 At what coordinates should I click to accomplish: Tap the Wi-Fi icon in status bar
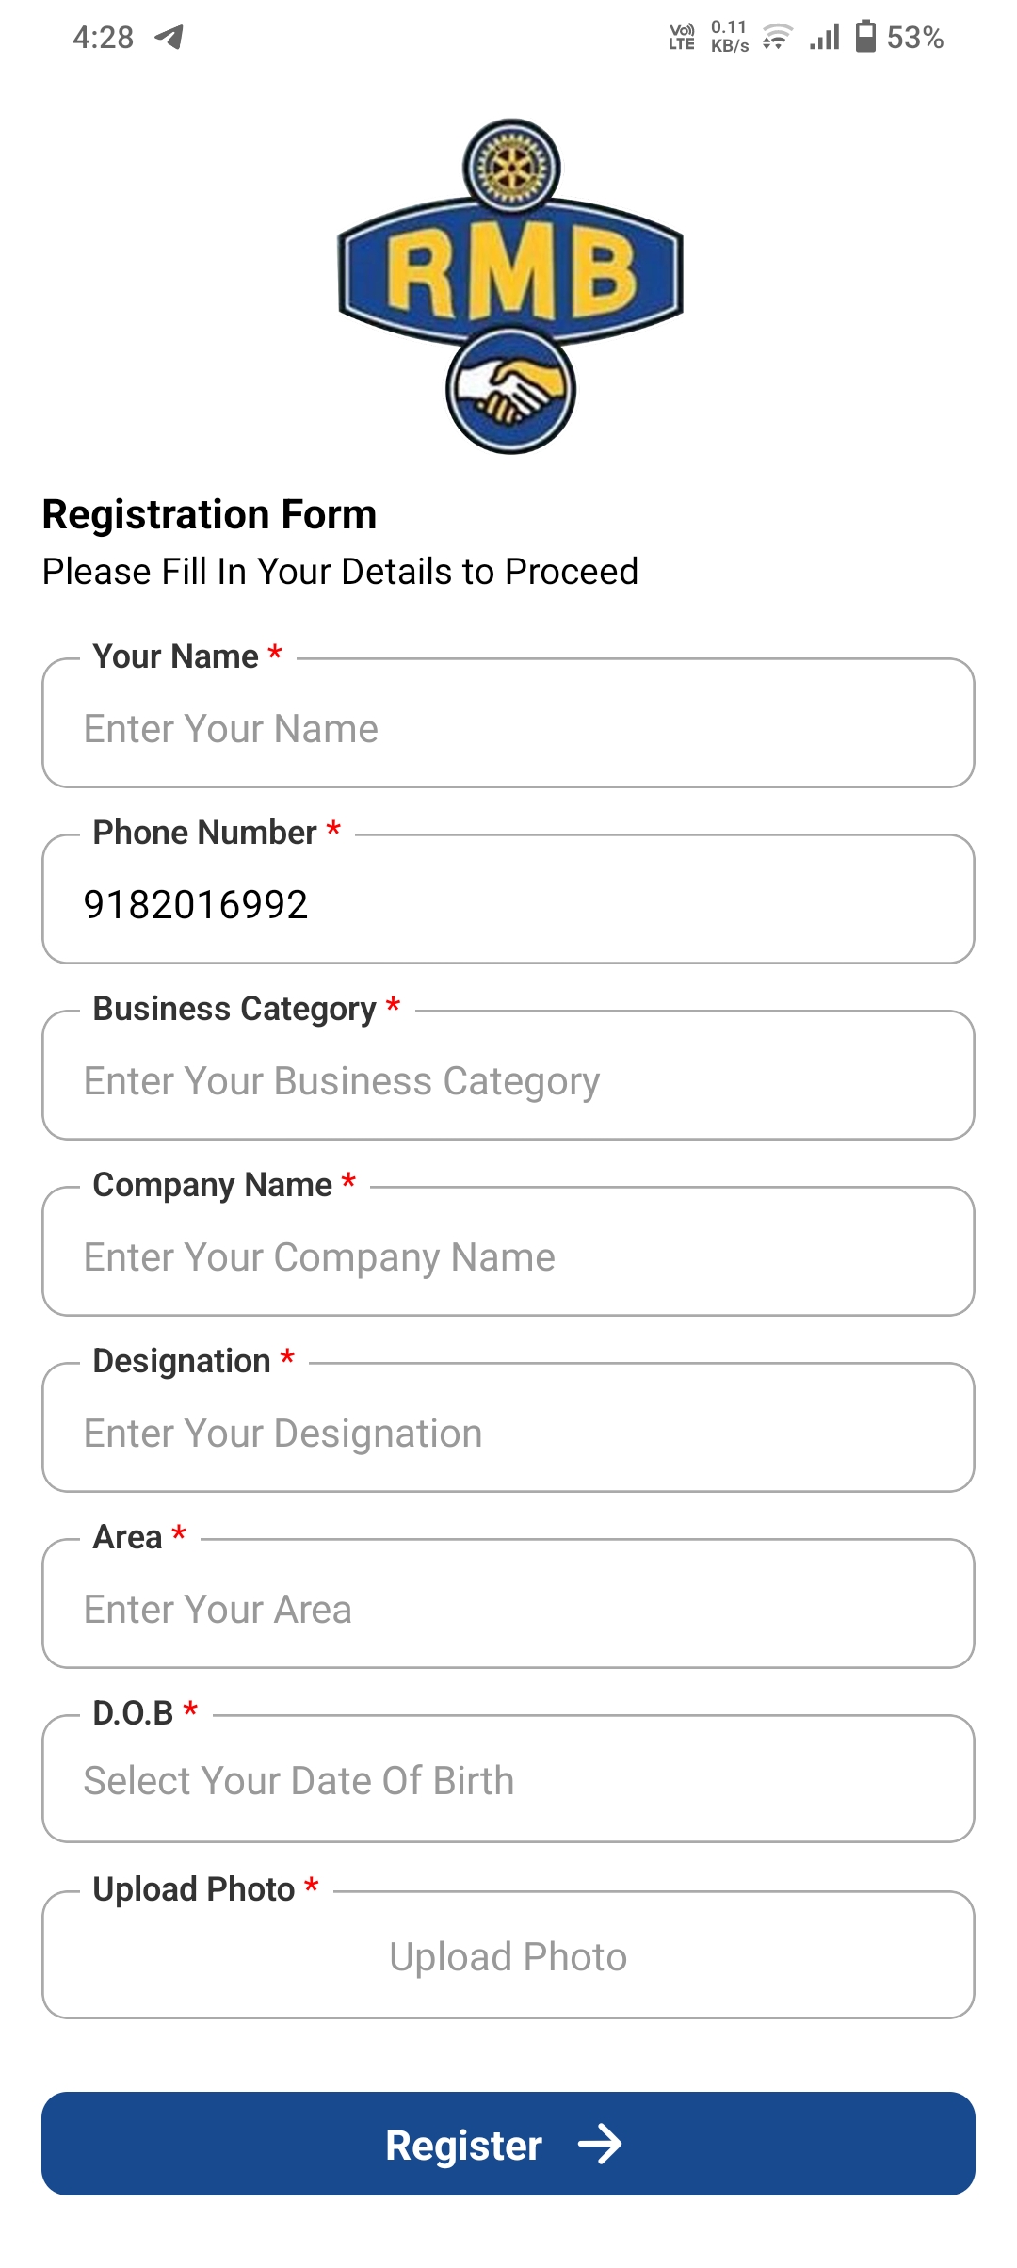(777, 37)
